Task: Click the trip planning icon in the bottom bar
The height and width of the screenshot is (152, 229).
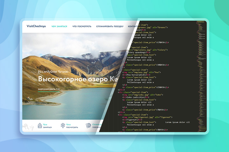Action: pos(88,125)
